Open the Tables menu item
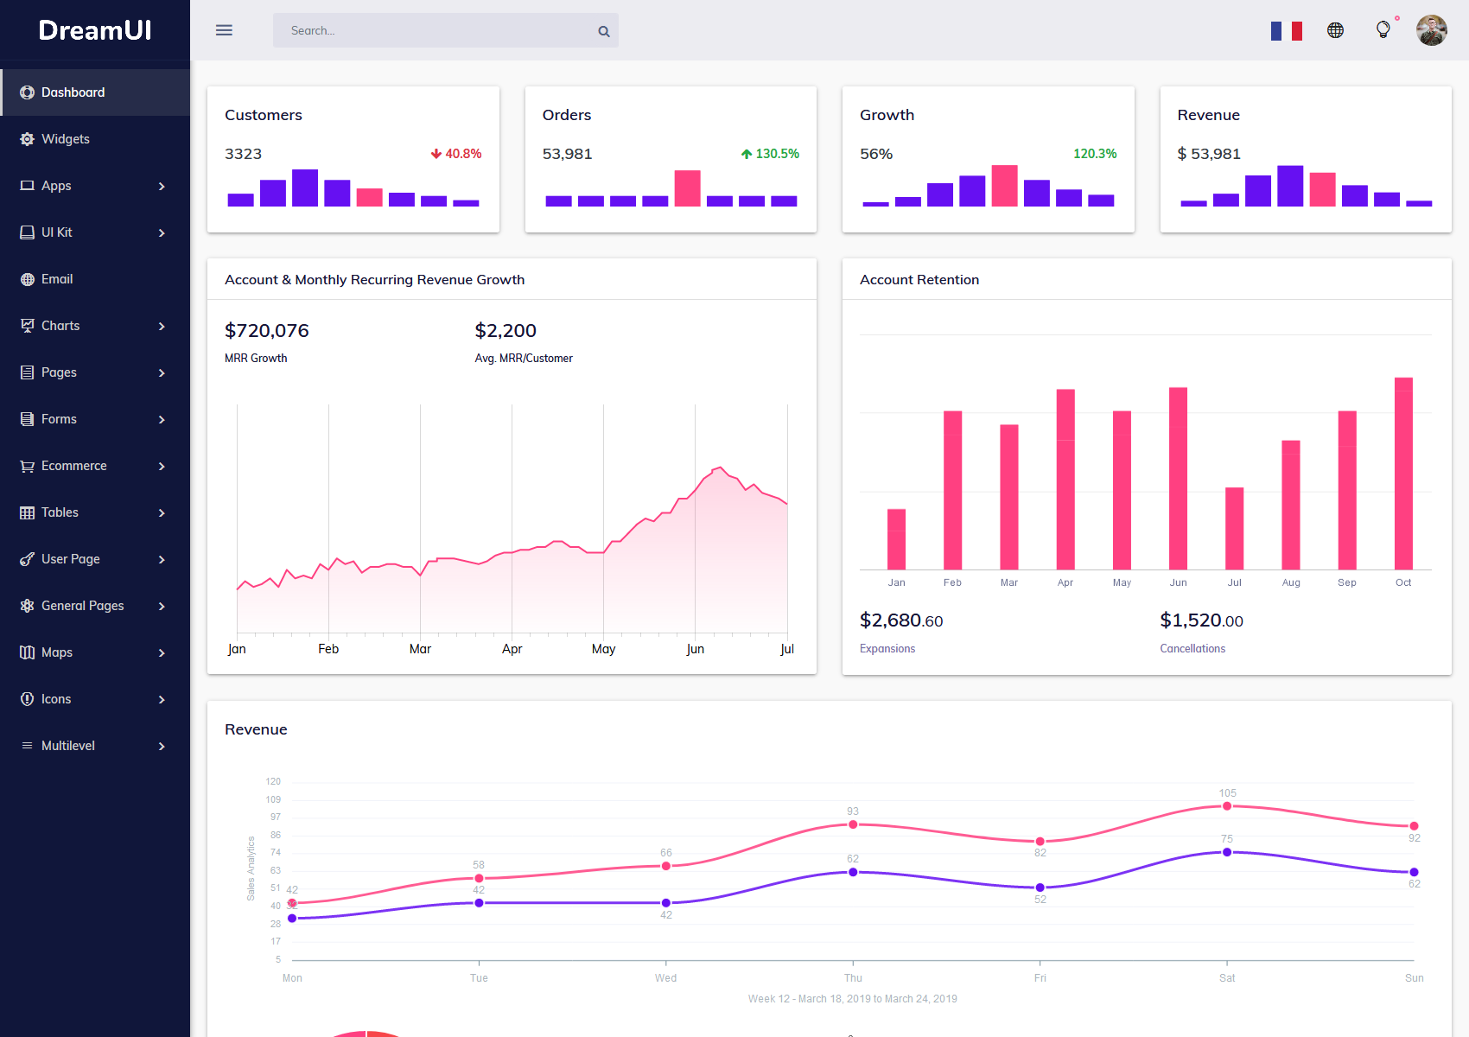 [60, 512]
